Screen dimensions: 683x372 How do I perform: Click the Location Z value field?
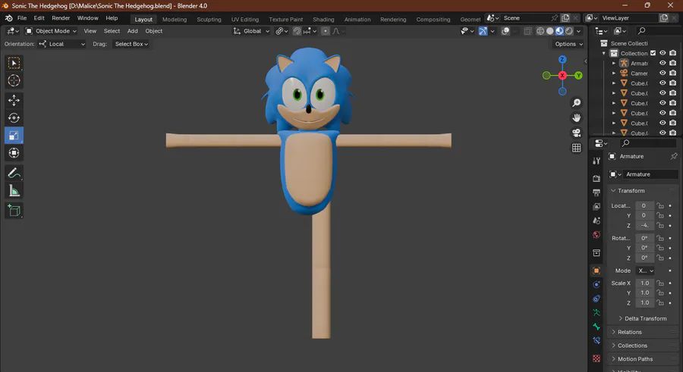(644, 225)
